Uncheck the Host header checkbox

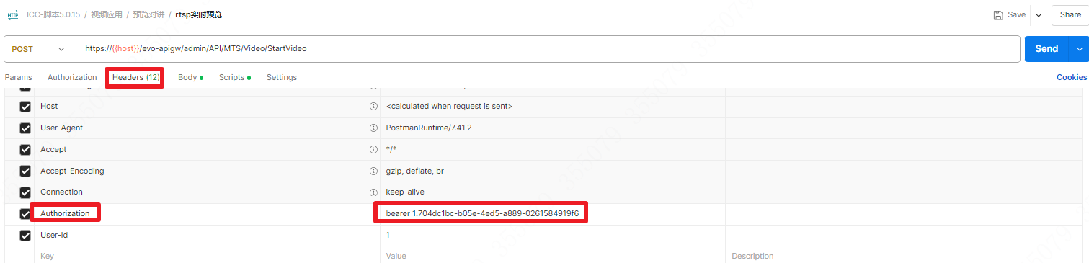click(25, 107)
